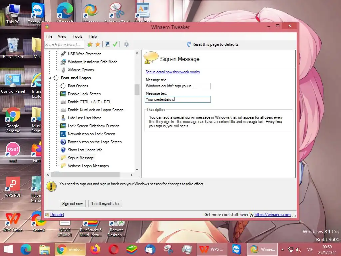Open BlueStacks from taskbar
Viewport: 341px width, 256px height.
pyautogui.click(x=132, y=249)
